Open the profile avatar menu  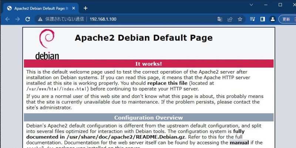click(273, 19)
